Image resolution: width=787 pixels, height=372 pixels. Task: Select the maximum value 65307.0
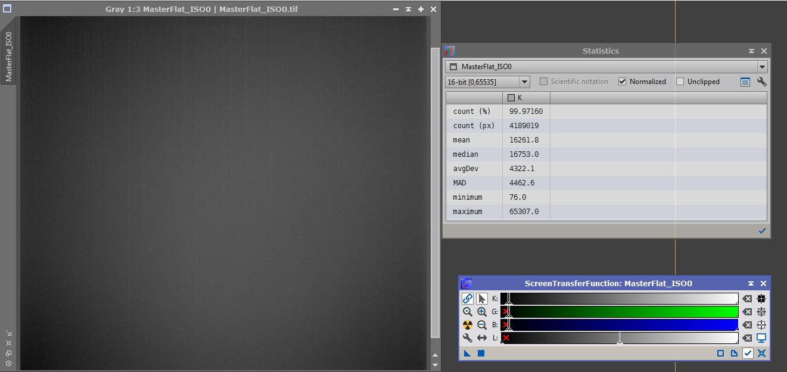pyautogui.click(x=524, y=212)
